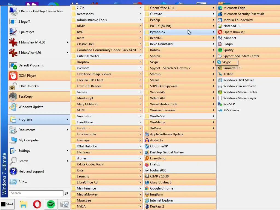Expand the Steam folder submenu
This screenshot has width=280, height=210.
point(180,80)
